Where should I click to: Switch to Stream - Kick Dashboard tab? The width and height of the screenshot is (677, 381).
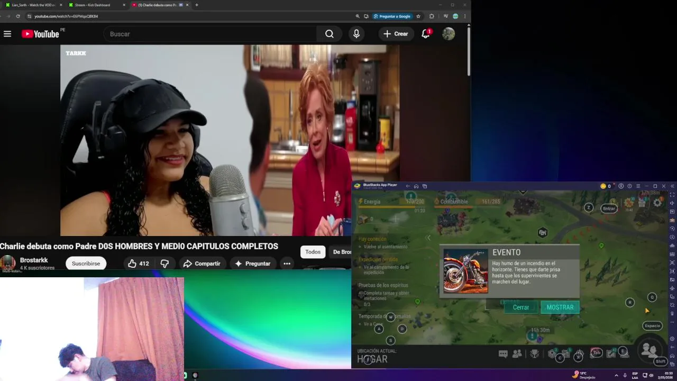point(96,5)
